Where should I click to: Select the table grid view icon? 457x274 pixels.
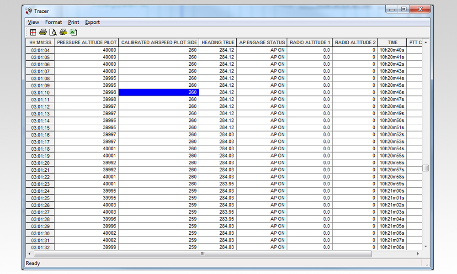(32, 32)
